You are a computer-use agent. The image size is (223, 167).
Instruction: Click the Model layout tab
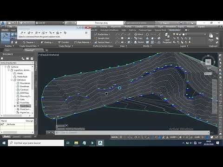pos(7,136)
